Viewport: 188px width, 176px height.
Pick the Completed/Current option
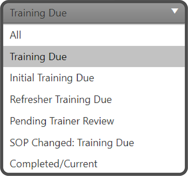tap(54, 164)
